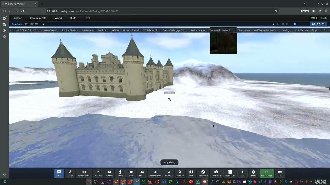Toggle Fullscreen mode button
The width and height of the screenshot is (330, 185).
point(267,173)
